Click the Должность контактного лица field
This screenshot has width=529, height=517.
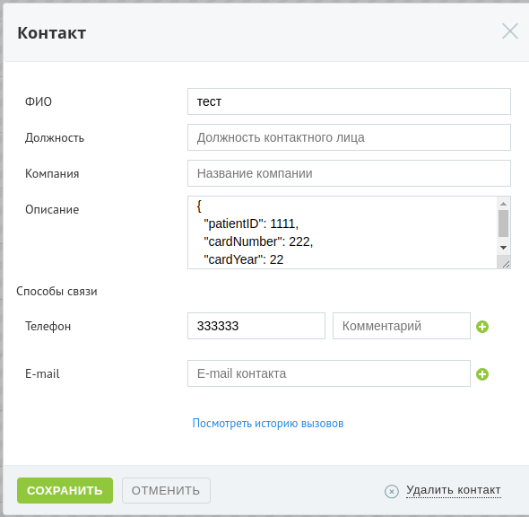pyautogui.click(x=349, y=137)
